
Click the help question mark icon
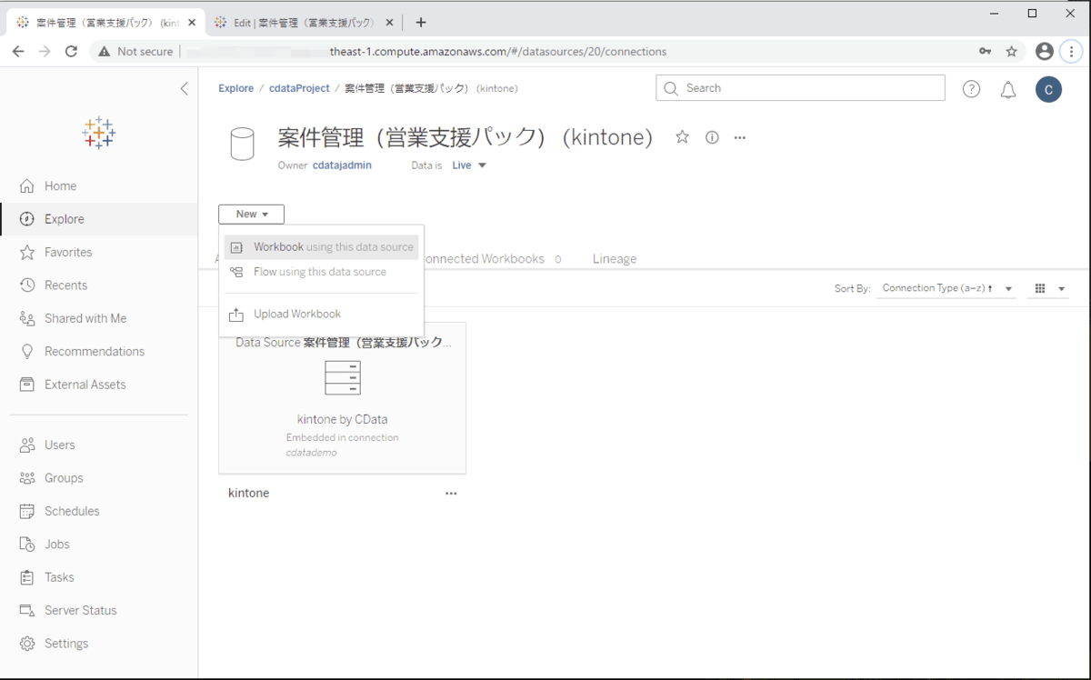971,89
